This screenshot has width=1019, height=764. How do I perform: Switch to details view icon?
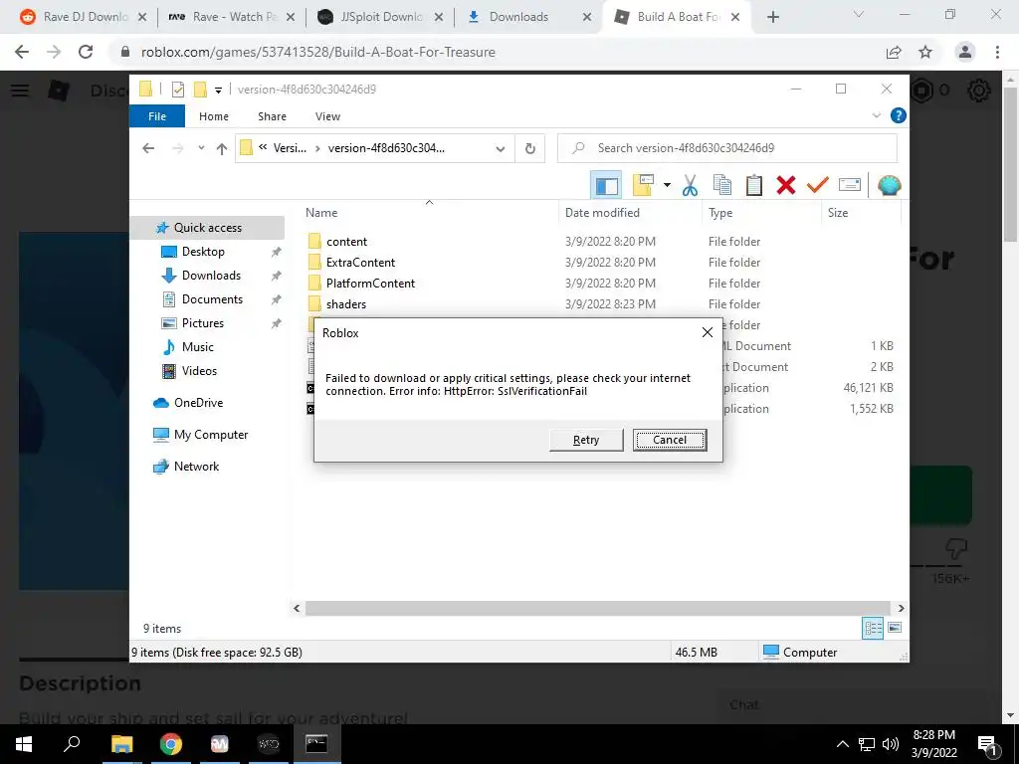tap(873, 628)
